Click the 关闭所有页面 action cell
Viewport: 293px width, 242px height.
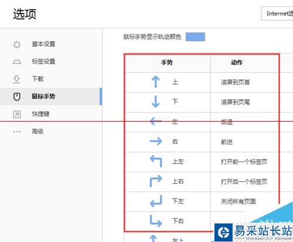tap(245, 201)
